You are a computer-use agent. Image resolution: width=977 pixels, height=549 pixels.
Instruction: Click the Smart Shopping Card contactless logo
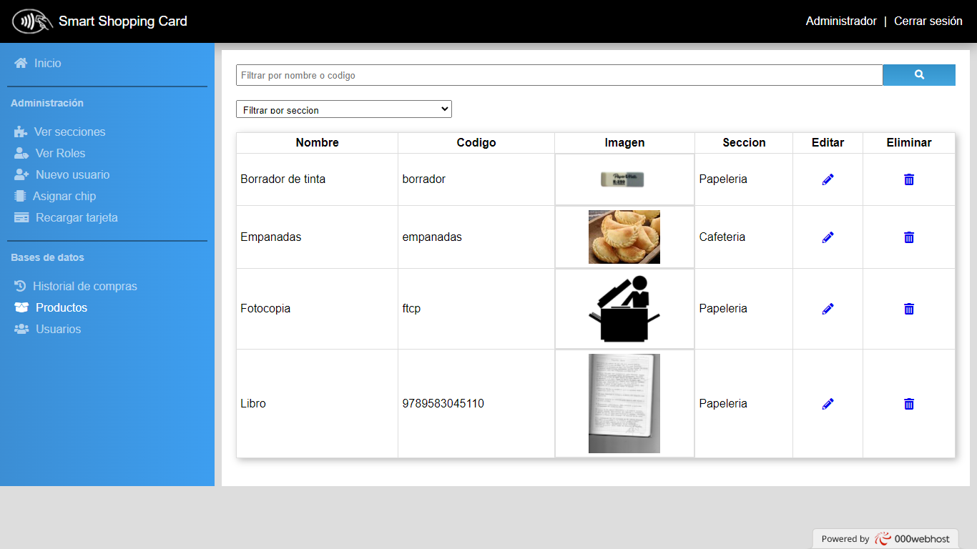tap(33, 21)
